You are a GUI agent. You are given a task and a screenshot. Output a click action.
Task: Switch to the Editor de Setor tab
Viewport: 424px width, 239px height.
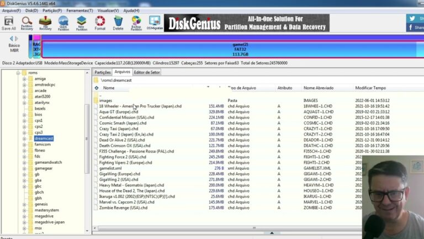click(x=147, y=72)
